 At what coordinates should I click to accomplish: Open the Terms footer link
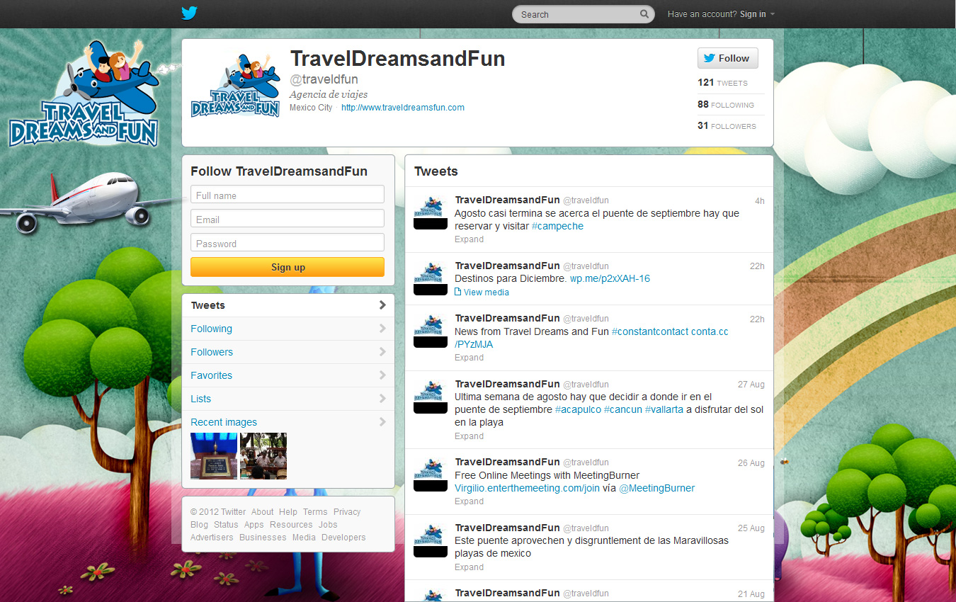tap(315, 512)
